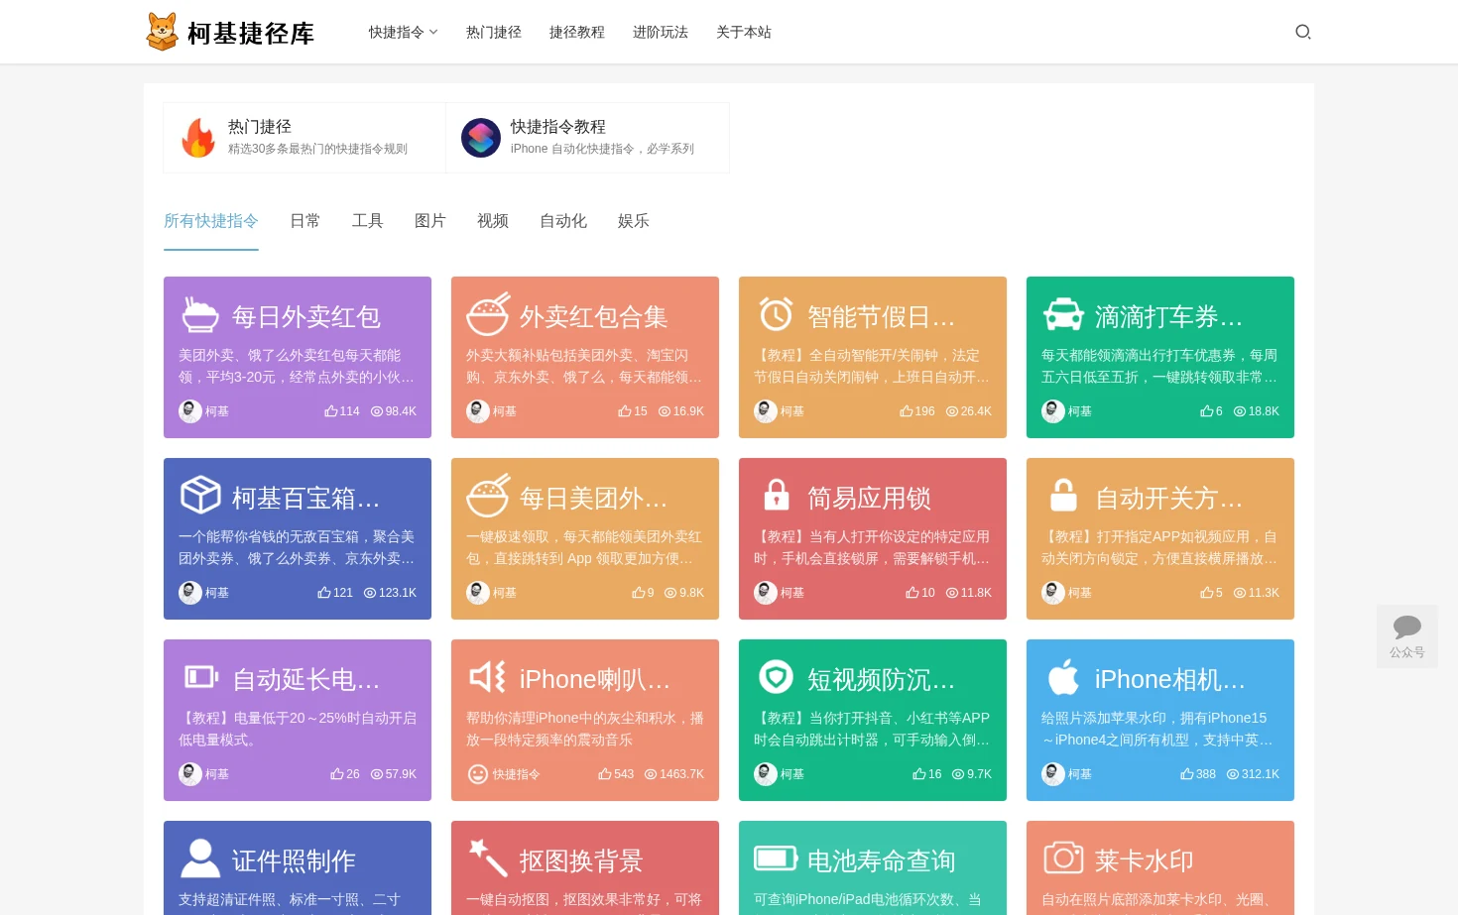The width and height of the screenshot is (1458, 915).
Task: Click the flame icon for 热门捷径
Action: (x=198, y=138)
